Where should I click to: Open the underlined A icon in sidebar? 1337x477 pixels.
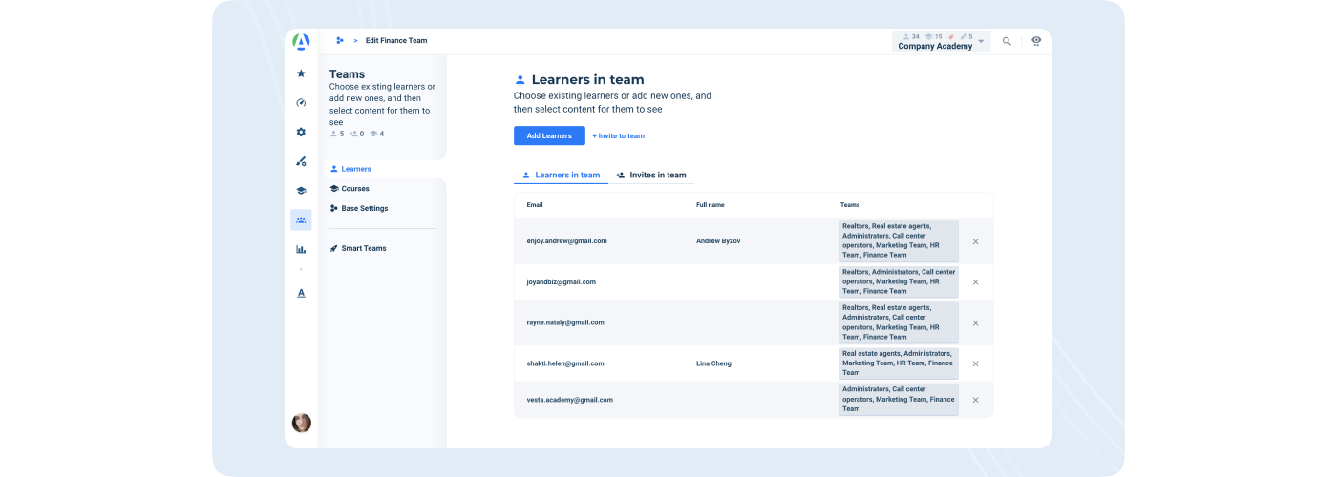(x=301, y=293)
